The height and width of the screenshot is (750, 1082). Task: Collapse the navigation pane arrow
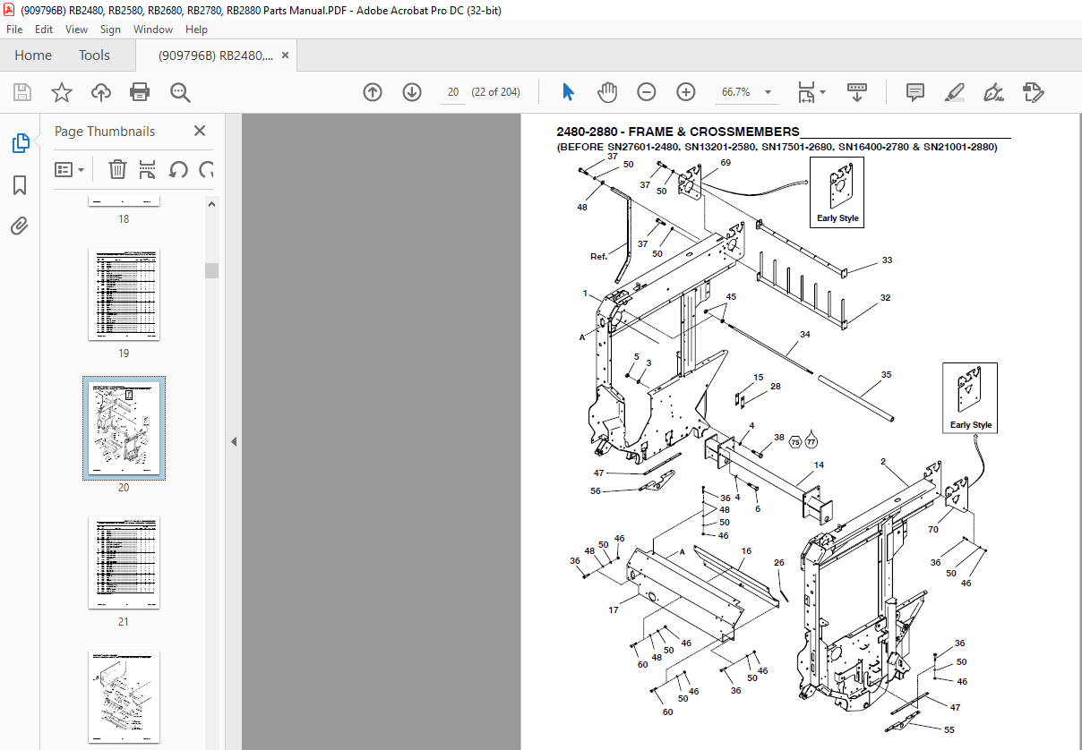(x=233, y=441)
